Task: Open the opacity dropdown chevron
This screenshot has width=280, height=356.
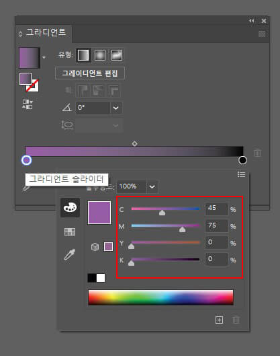Action: 152,186
